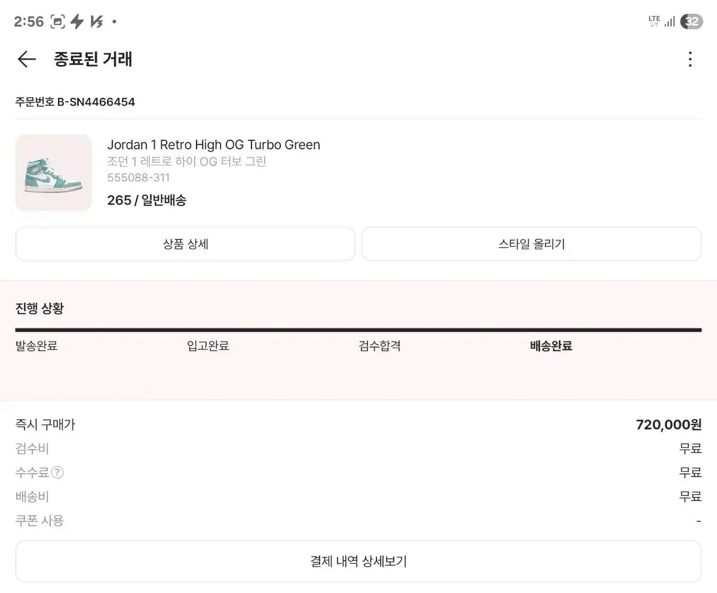Tap the screenshot notification icon in status bar
717x593 pixels.
[x=57, y=22]
